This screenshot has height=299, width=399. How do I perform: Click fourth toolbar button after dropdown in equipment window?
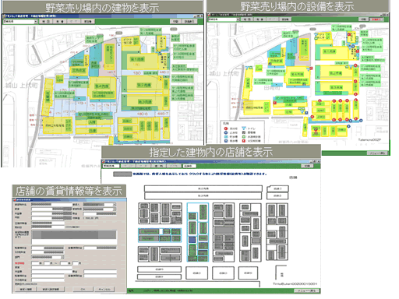pyautogui.click(x=285, y=19)
